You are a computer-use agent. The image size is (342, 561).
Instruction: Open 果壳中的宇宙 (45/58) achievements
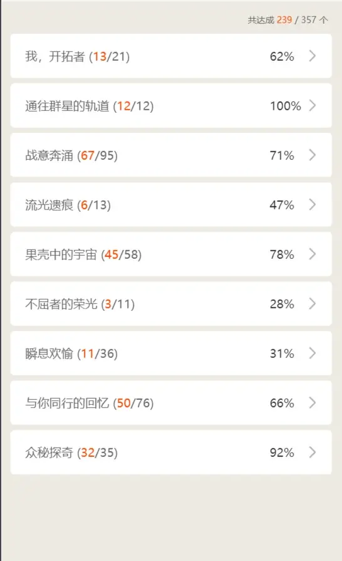[171, 254]
